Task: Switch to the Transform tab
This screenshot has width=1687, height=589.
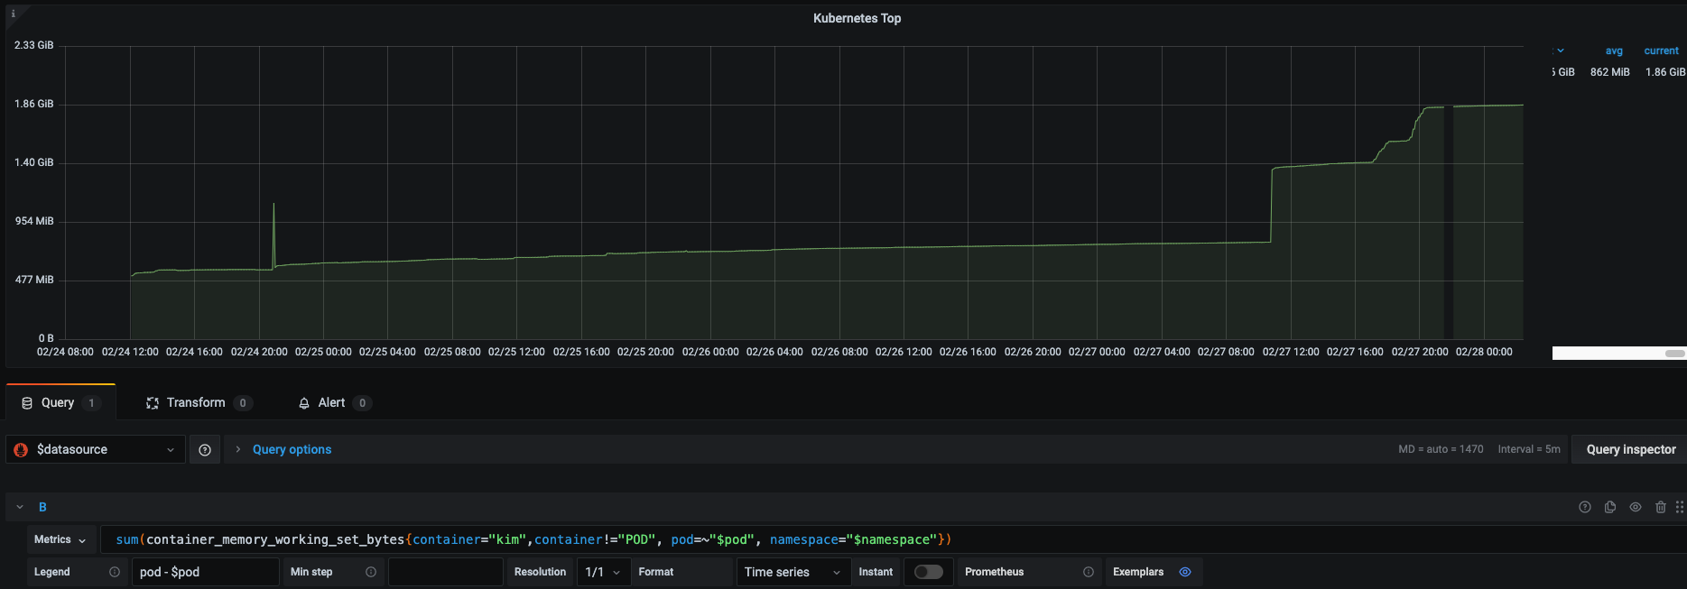Action: point(196,403)
